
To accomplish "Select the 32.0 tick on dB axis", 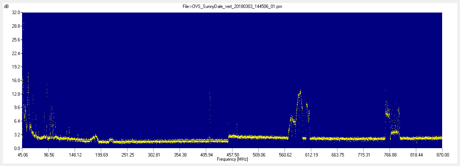I will (16, 13).
